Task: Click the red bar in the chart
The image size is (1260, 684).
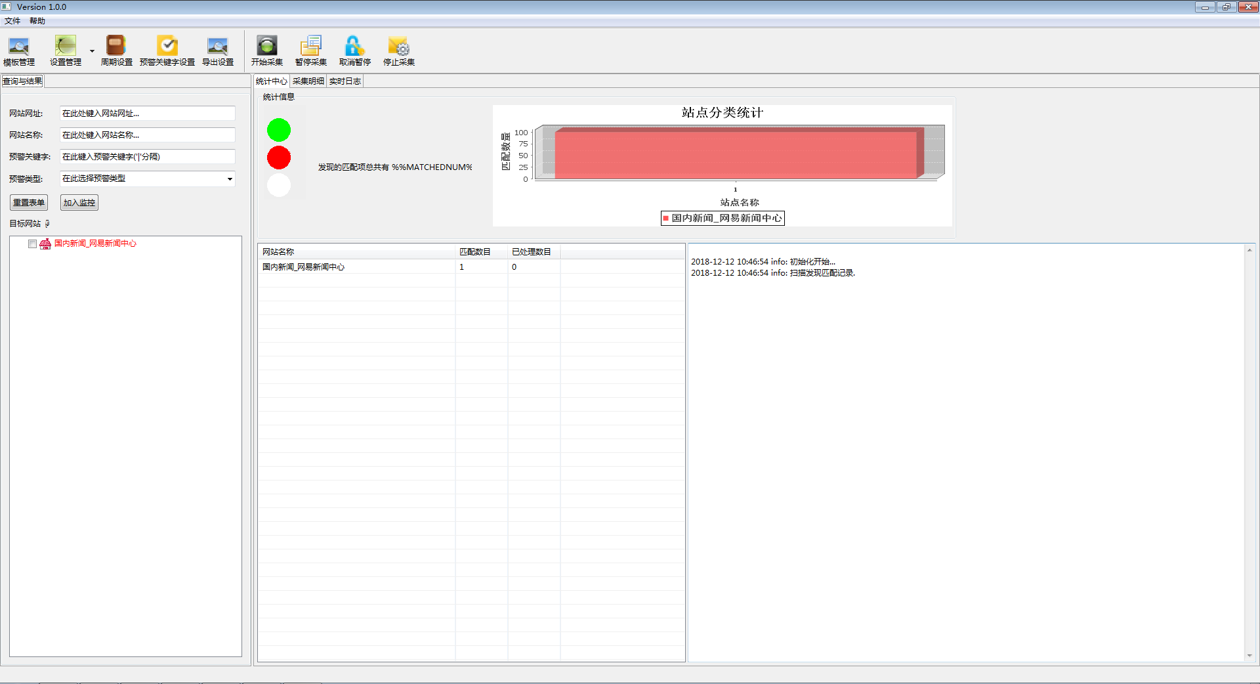Action: pyautogui.click(x=736, y=155)
